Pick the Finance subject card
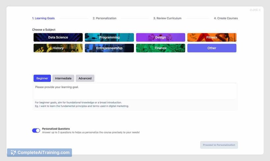270x161 pixels. [160, 48]
